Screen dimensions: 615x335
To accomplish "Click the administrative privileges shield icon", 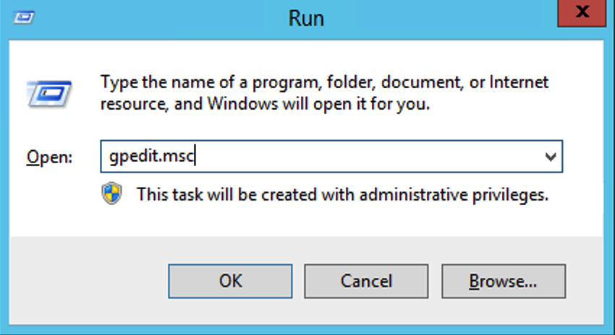I will (112, 194).
